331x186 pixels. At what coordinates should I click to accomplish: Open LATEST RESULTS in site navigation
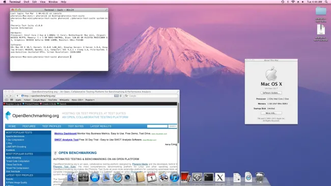tap(100, 126)
